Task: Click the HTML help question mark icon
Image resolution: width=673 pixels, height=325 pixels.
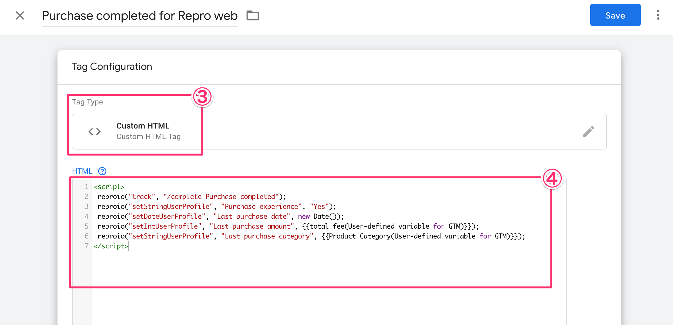Action: point(102,171)
